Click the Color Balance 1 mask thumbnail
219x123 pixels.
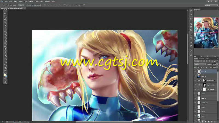point(204,89)
